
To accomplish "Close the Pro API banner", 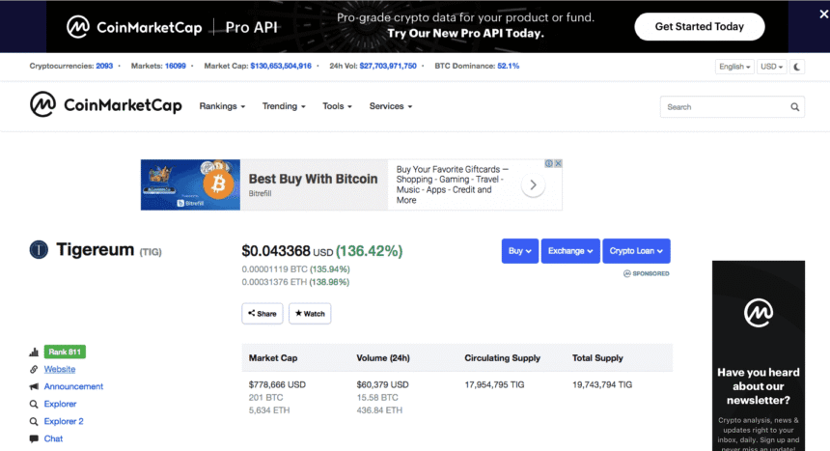I will 823,14.
